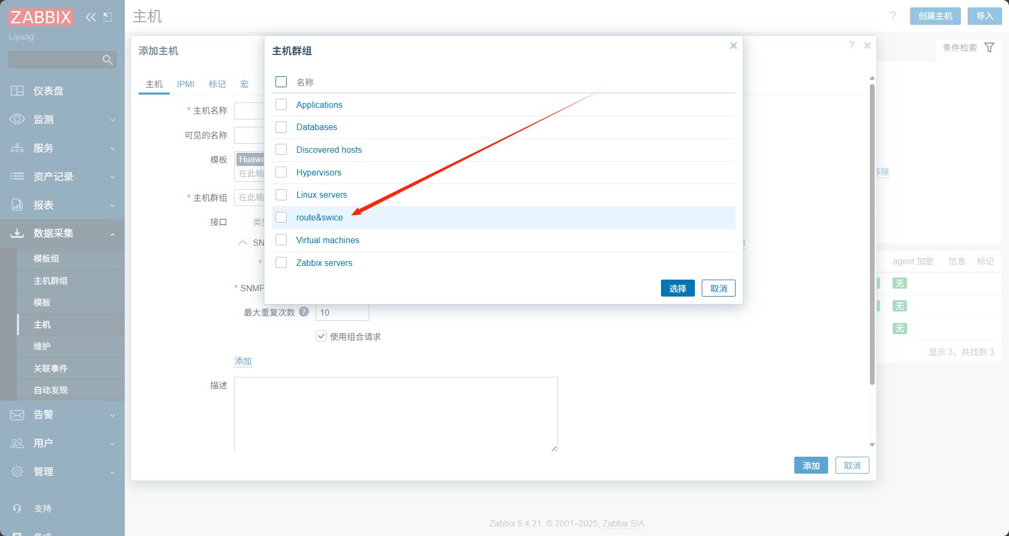Click the 最大重复次数 input field
The image size is (1009, 536).
click(x=342, y=312)
